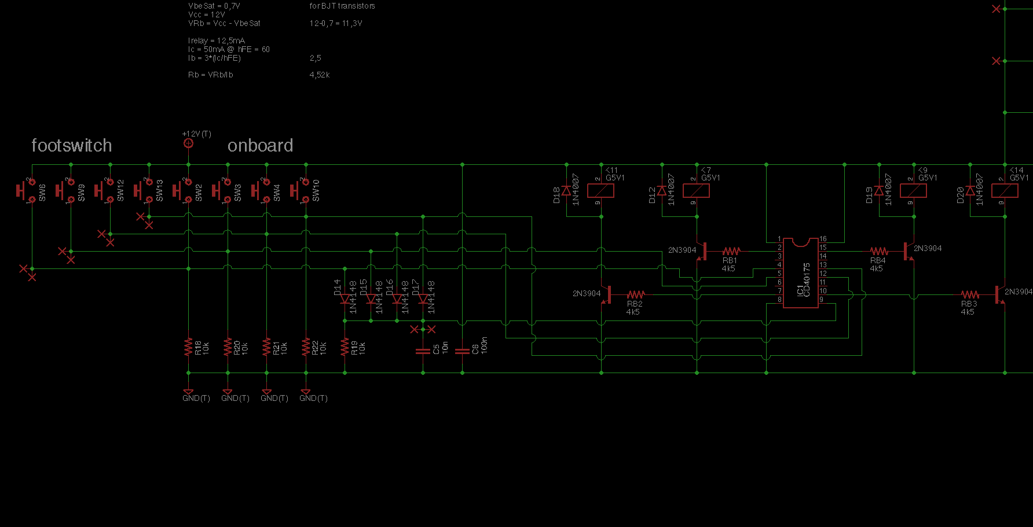Image resolution: width=1033 pixels, height=527 pixels.
Task: Select the K9 G5V1 relay coil
Action: coord(913,190)
